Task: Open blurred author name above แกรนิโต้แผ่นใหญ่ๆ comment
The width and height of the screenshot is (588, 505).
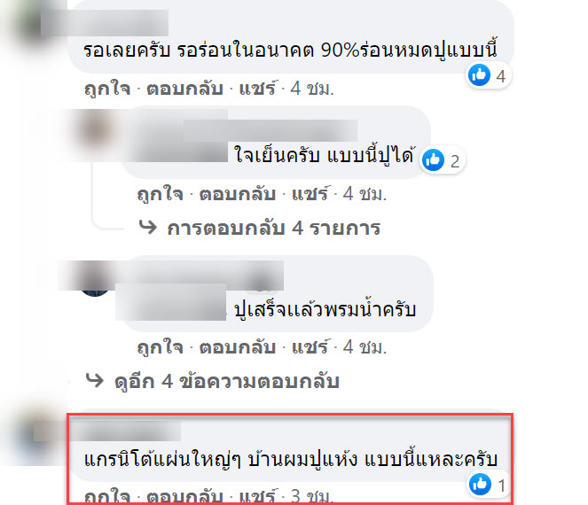Action: click(x=126, y=431)
